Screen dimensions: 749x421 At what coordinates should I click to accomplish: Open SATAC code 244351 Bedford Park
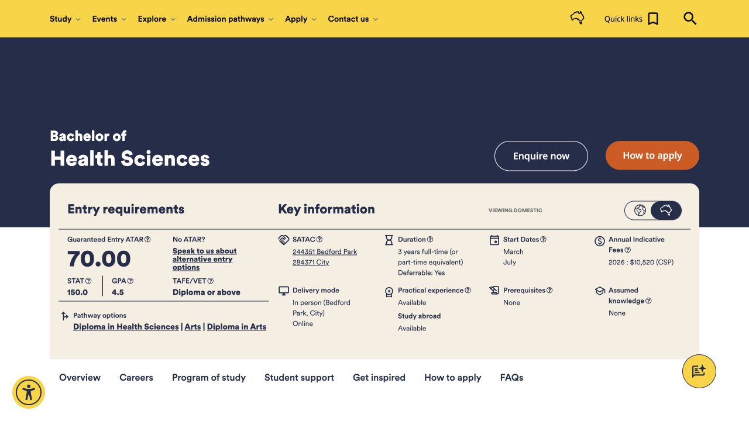(325, 252)
